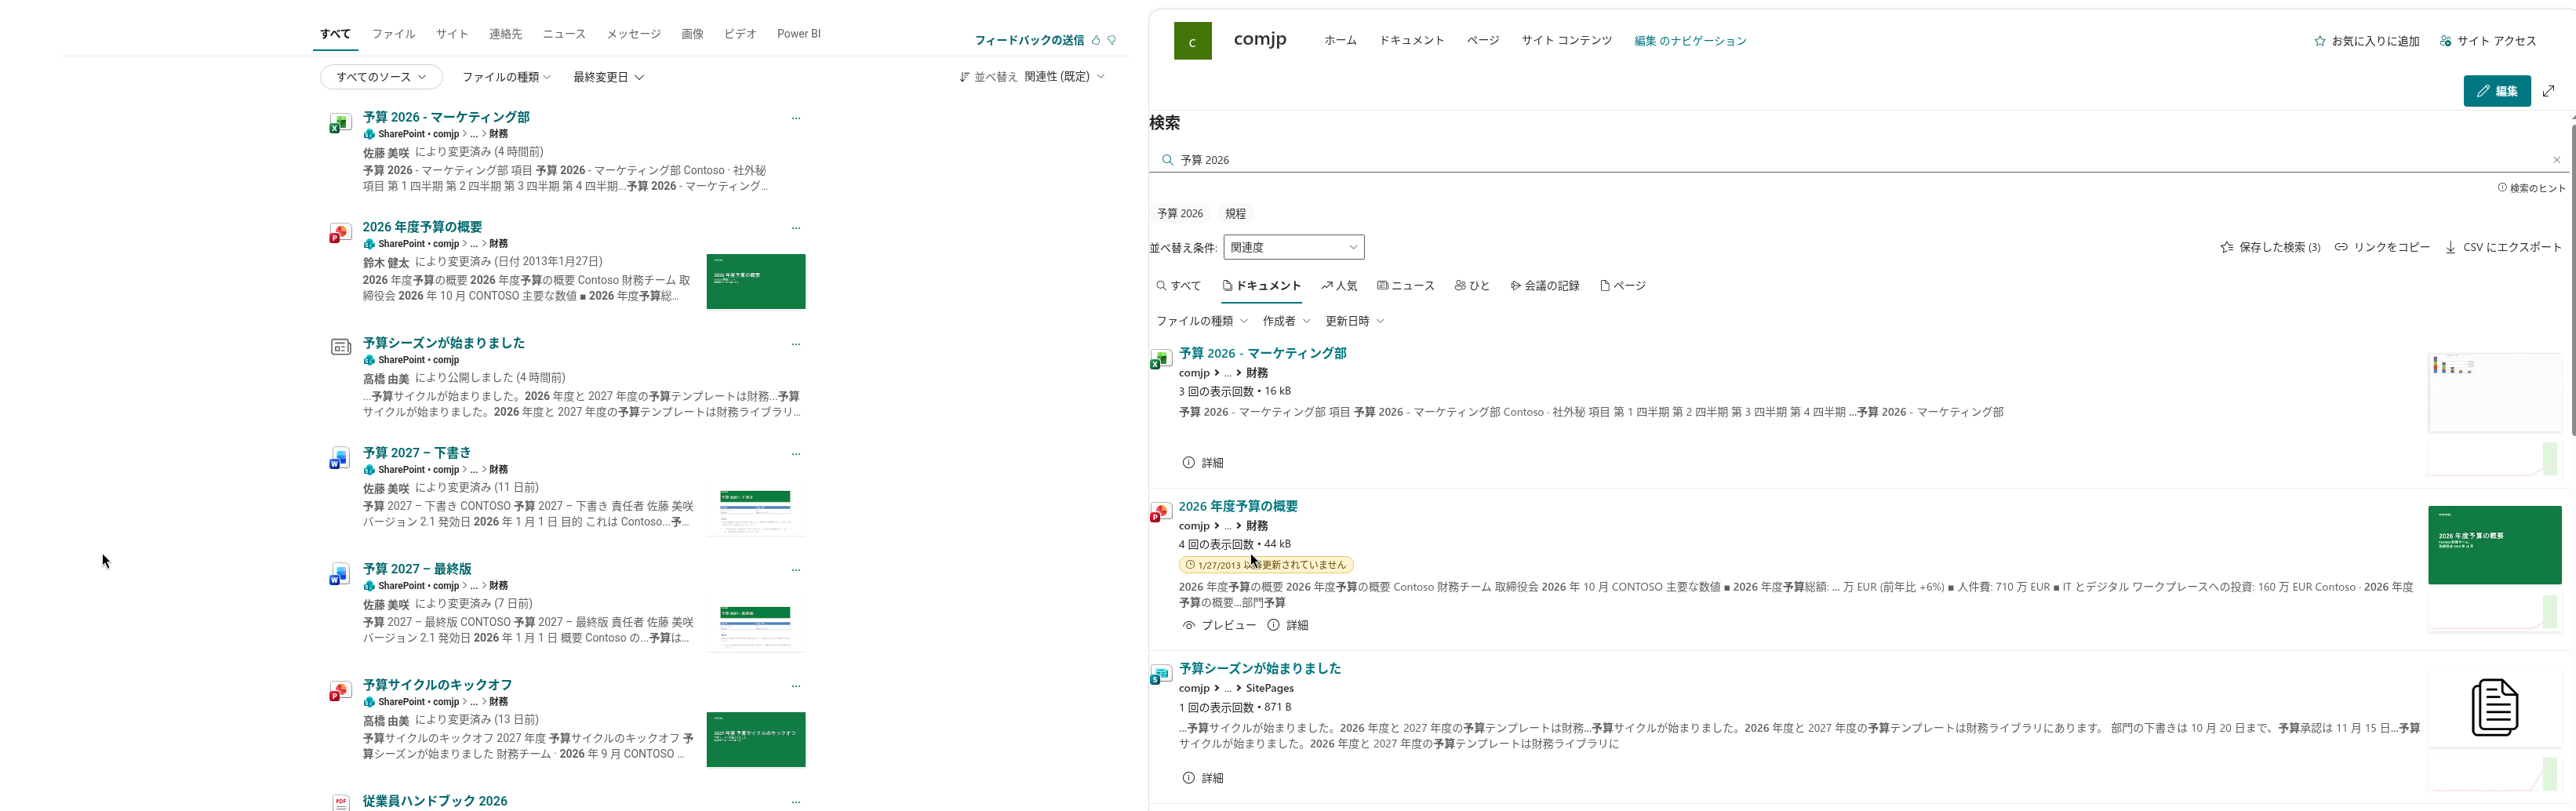Click the expand to full screen arrow icon
This screenshot has height=811, width=2576.
point(2549,91)
